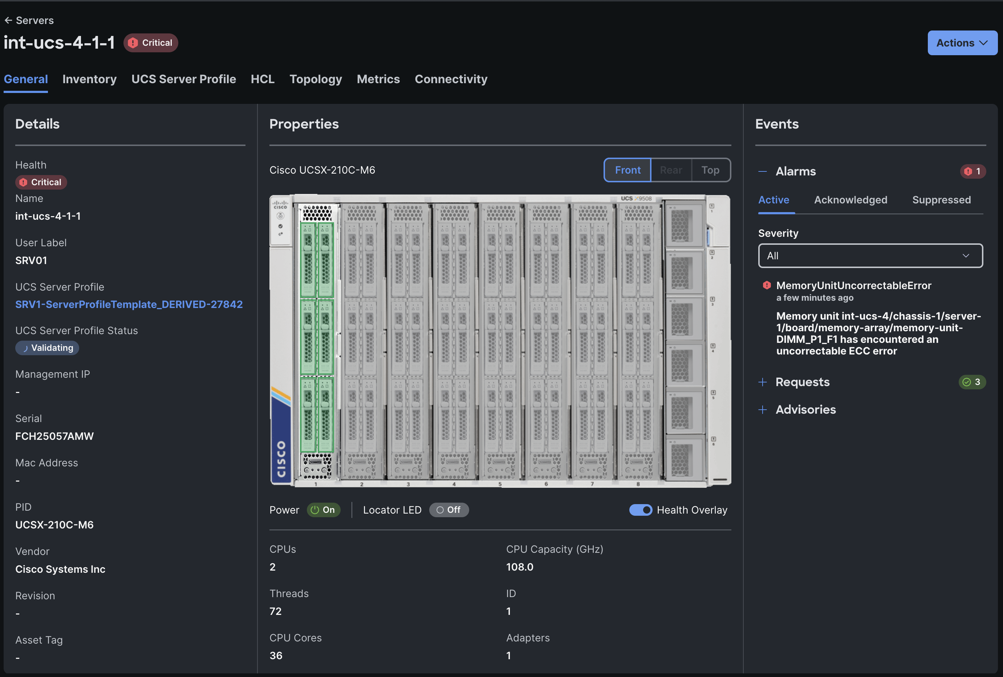
Task: Select the Suppressed alarms tab
Action: [941, 200]
